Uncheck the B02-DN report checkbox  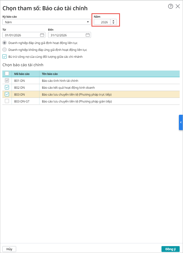[x=7, y=87]
